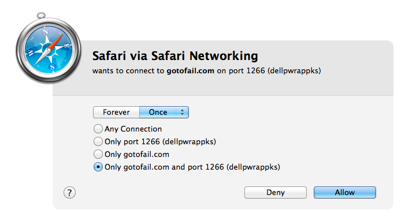Click the letter N on the compass face

tap(46, 32)
